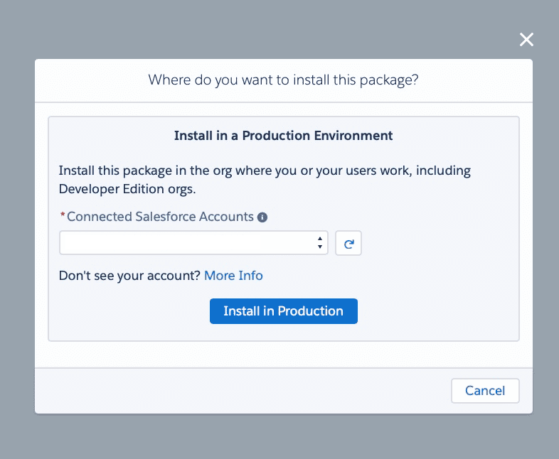Image resolution: width=559 pixels, height=459 pixels.
Task: Close the install package dialog with the X
Action: [526, 40]
